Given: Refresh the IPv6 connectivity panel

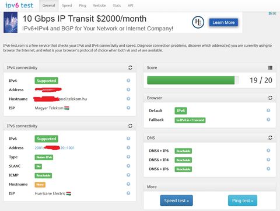Looking at the screenshot, I should point(130,126).
